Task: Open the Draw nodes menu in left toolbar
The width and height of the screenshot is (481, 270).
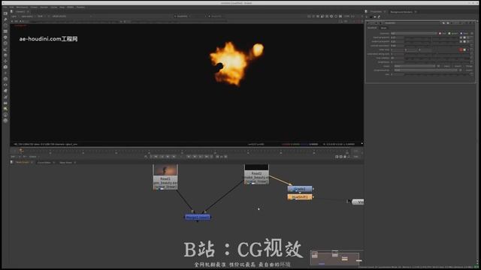Action: 5,19
